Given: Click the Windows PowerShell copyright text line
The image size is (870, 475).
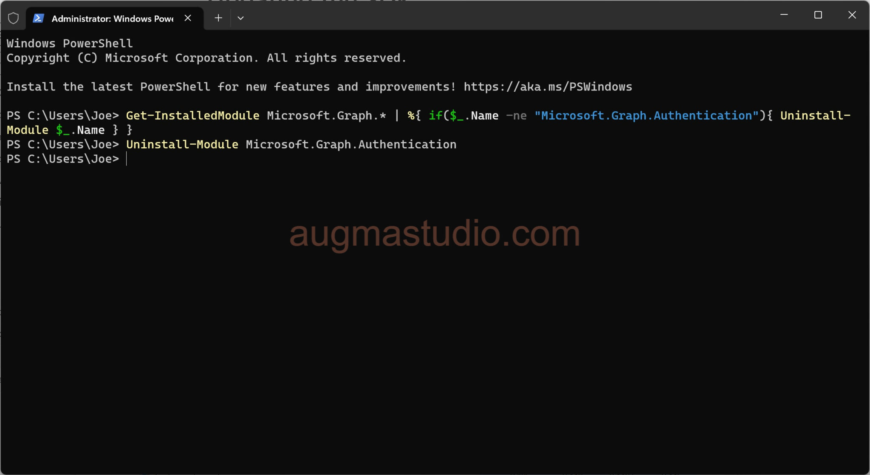Looking at the screenshot, I should tap(206, 58).
